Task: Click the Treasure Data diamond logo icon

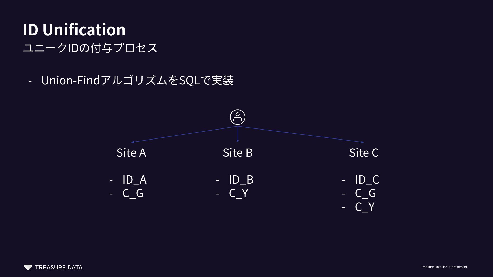Action: point(28,268)
